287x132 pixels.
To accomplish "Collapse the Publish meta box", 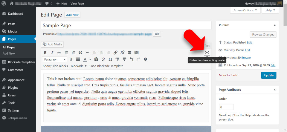I will coord(275,25).
